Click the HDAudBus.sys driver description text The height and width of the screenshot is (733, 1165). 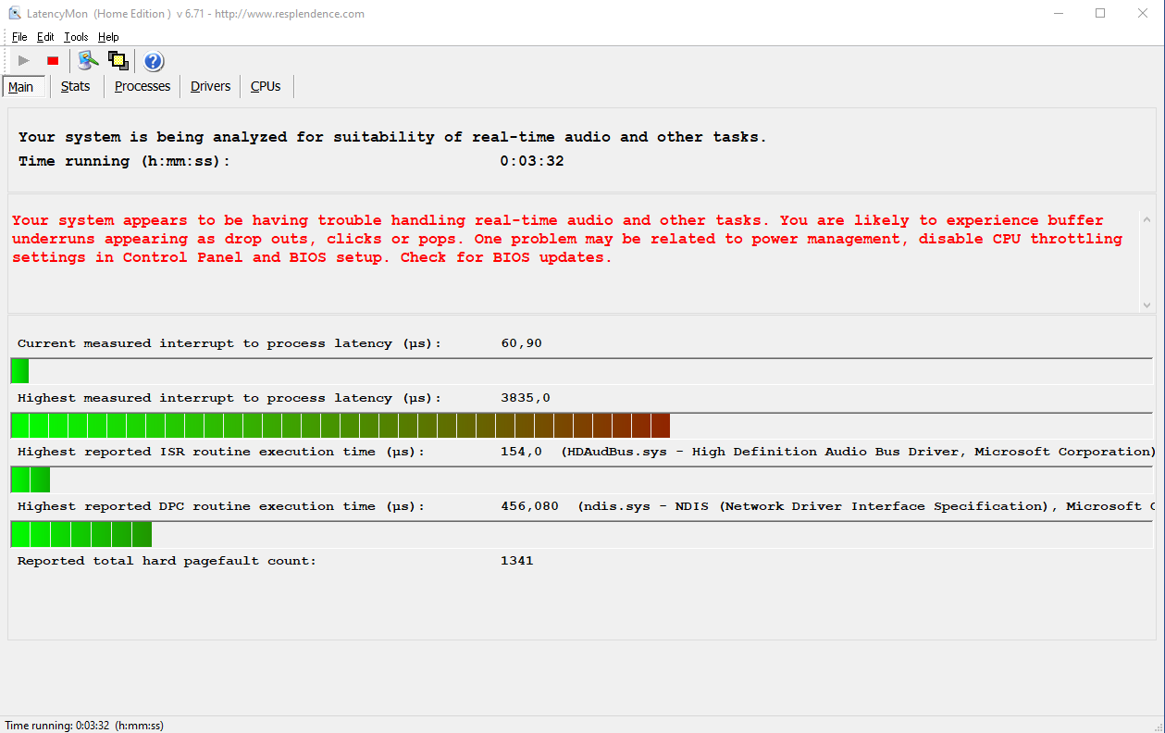pyautogui.click(x=859, y=452)
